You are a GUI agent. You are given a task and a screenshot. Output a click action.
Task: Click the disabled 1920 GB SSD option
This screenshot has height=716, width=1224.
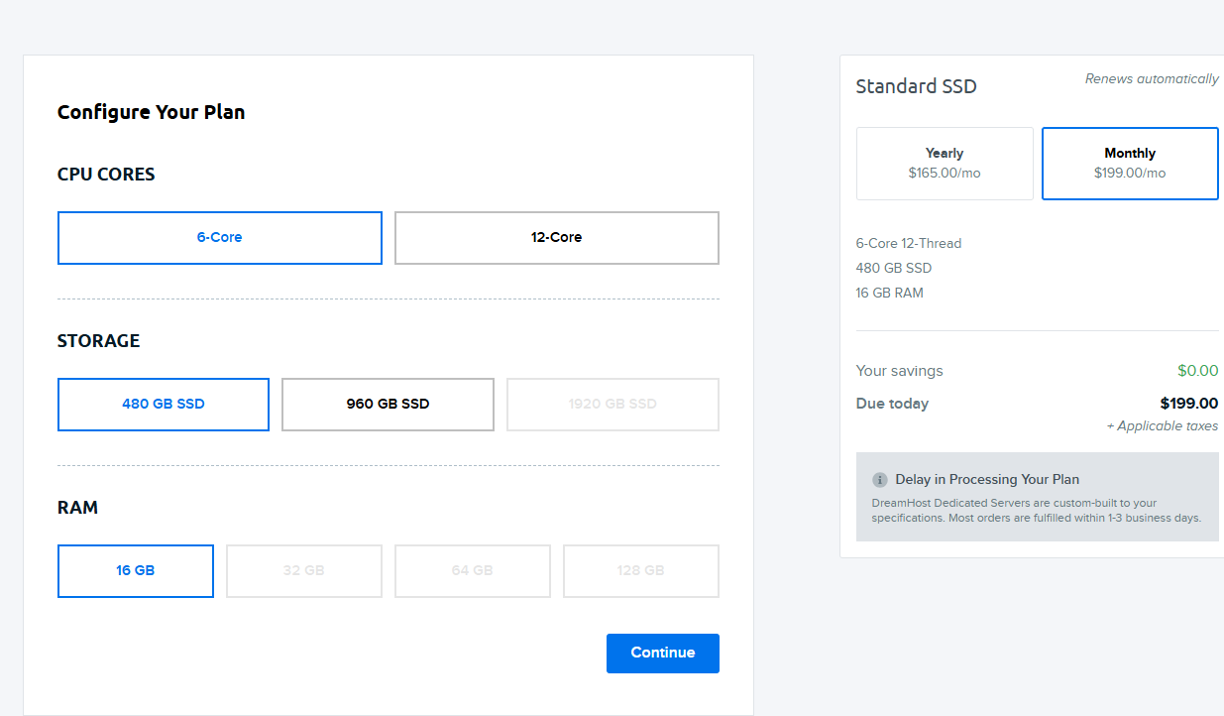(612, 405)
